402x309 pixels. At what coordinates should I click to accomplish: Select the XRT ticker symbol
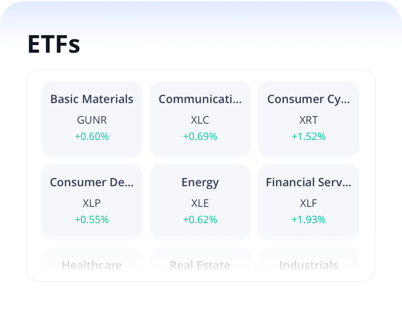pos(308,120)
